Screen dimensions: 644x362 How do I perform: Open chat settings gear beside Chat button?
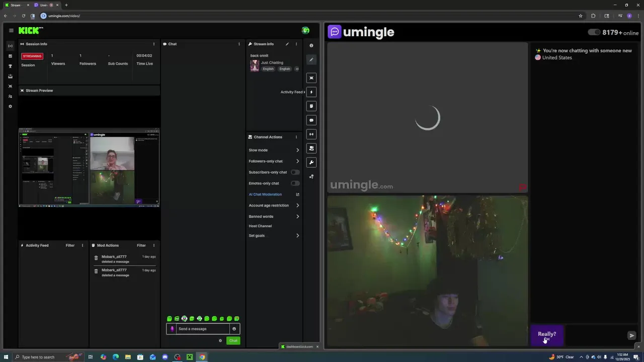pos(220,341)
